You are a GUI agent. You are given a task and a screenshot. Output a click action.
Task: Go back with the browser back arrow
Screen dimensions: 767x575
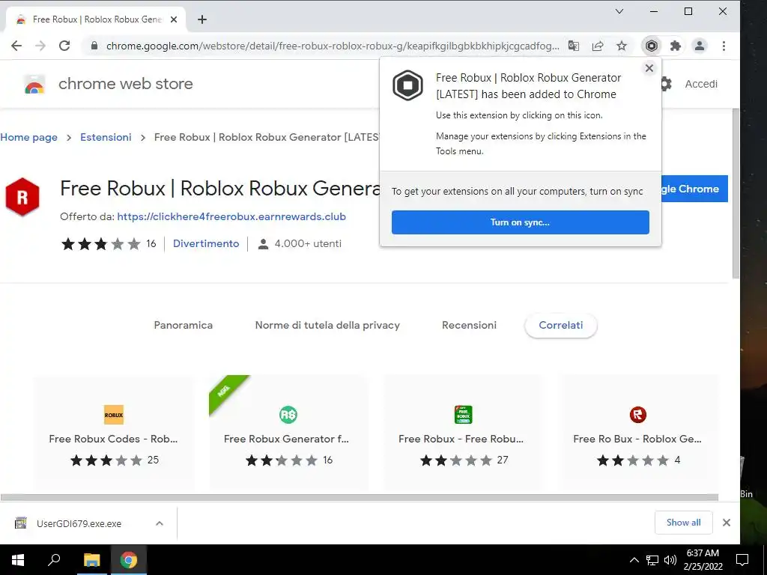[16, 46]
